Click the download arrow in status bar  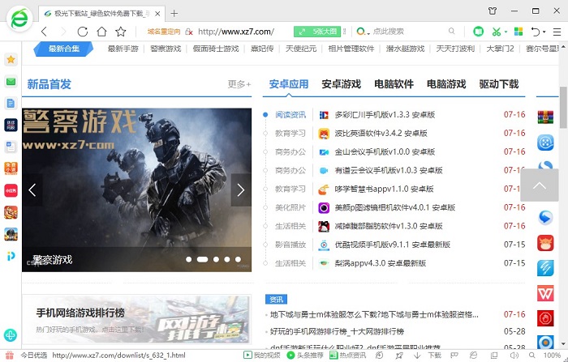point(417,356)
